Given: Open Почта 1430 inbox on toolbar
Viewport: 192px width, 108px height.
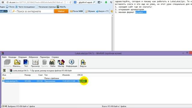Looking at the screenshot, I should [76, 11].
